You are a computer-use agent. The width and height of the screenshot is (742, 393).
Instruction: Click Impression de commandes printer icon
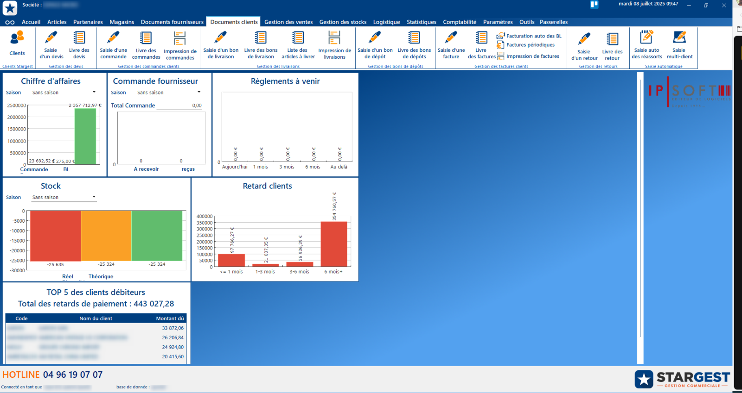click(179, 38)
